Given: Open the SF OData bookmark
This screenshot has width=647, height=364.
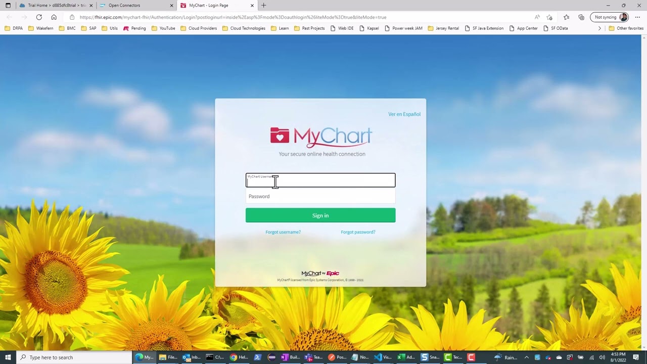Looking at the screenshot, I should 556,28.
